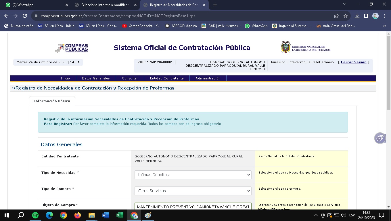The height and width of the screenshot is (221, 391).
Task: Open the Chrome downloads icon
Action: [x=357, y=16]
